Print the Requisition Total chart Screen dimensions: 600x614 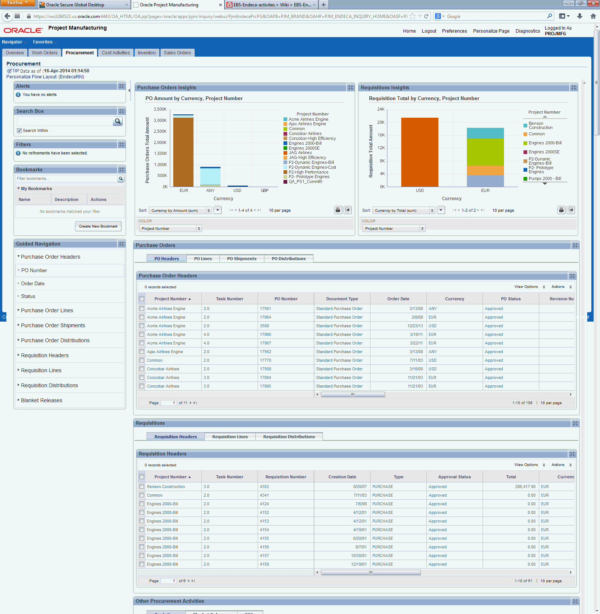(x=561, y=210)
